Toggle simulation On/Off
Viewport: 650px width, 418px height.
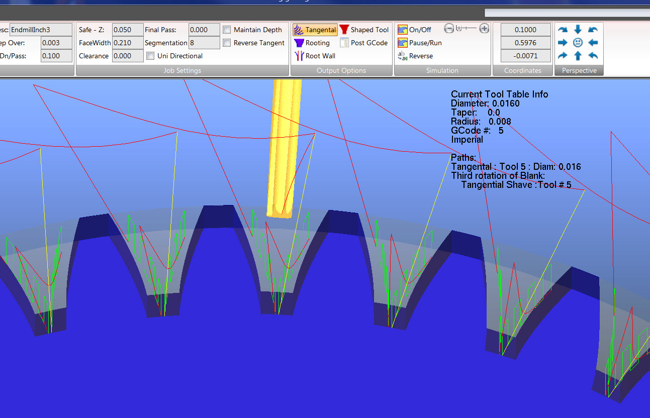click(x=414, y=30)
